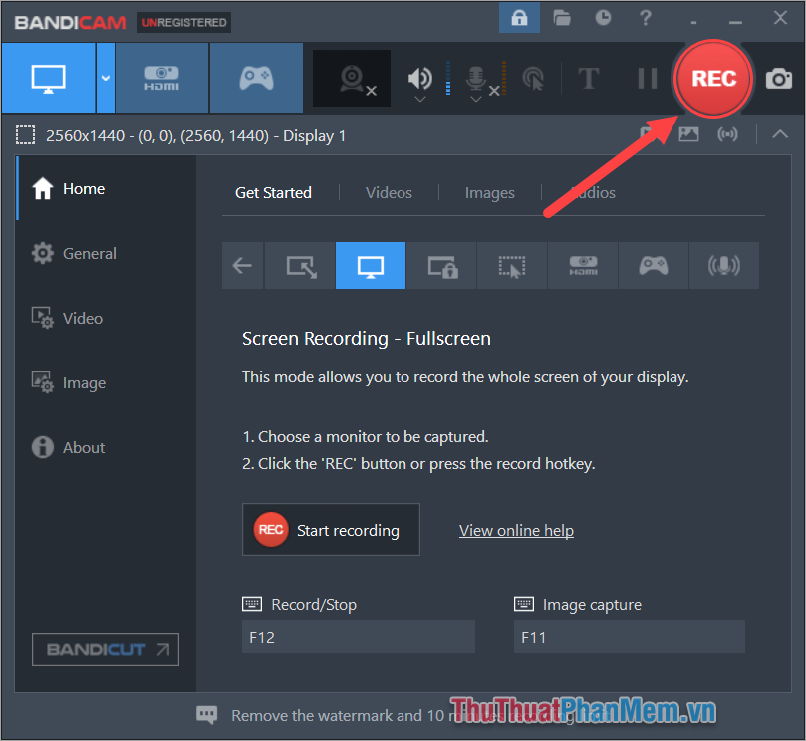806x741 pixels.
Task: Toggle the mouse click effect option
Action: 534,79
